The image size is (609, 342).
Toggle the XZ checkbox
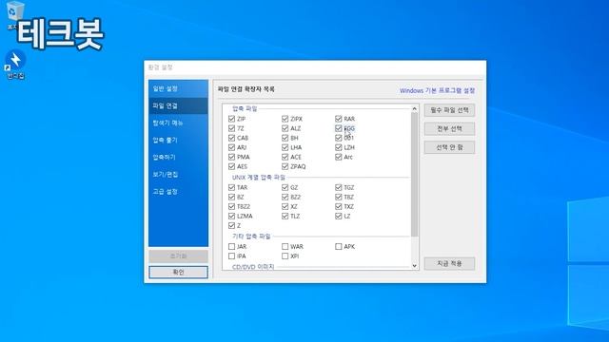(x=285, y=207)
